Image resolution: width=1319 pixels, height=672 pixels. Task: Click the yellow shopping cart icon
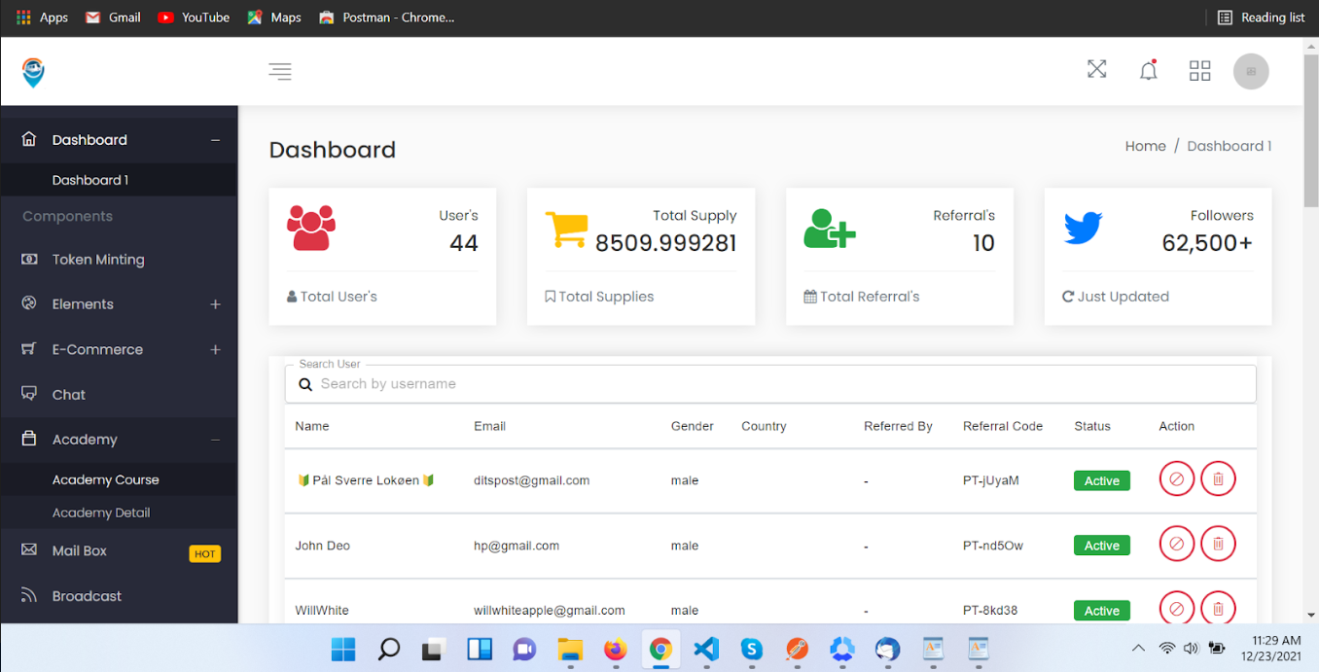pos(566,230)
